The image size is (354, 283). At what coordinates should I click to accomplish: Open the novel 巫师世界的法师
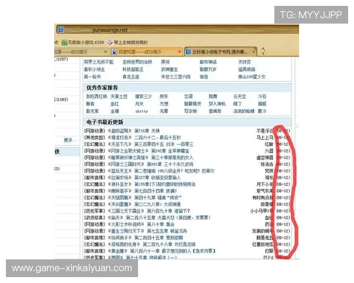137,62
